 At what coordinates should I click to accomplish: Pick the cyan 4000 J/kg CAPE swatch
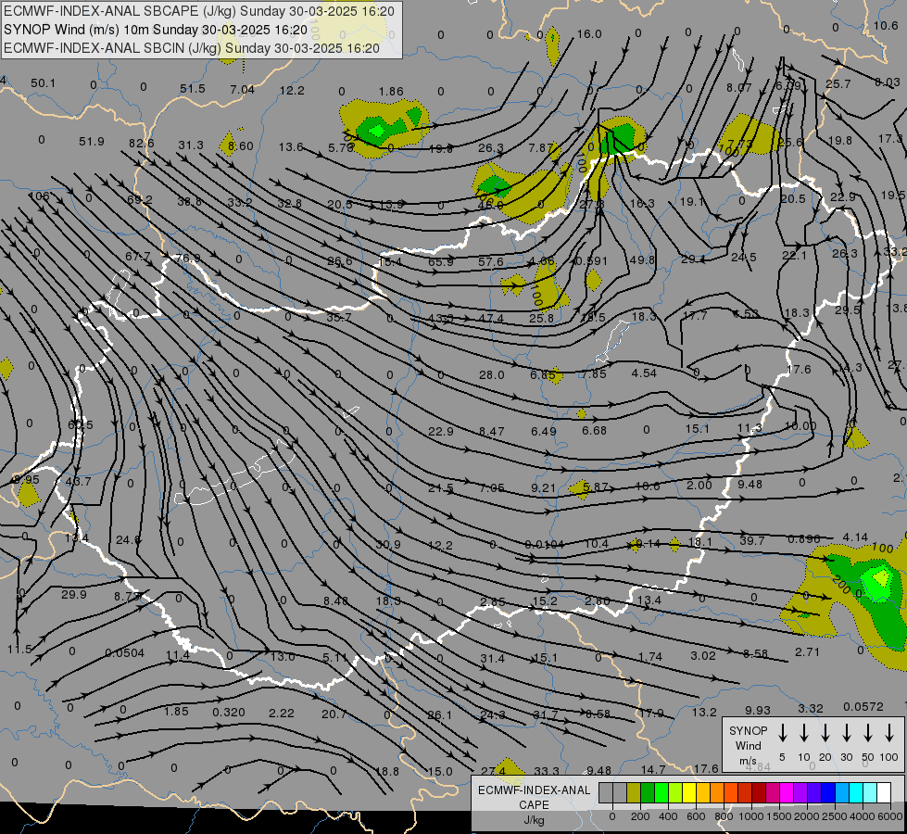pos(855,793)
